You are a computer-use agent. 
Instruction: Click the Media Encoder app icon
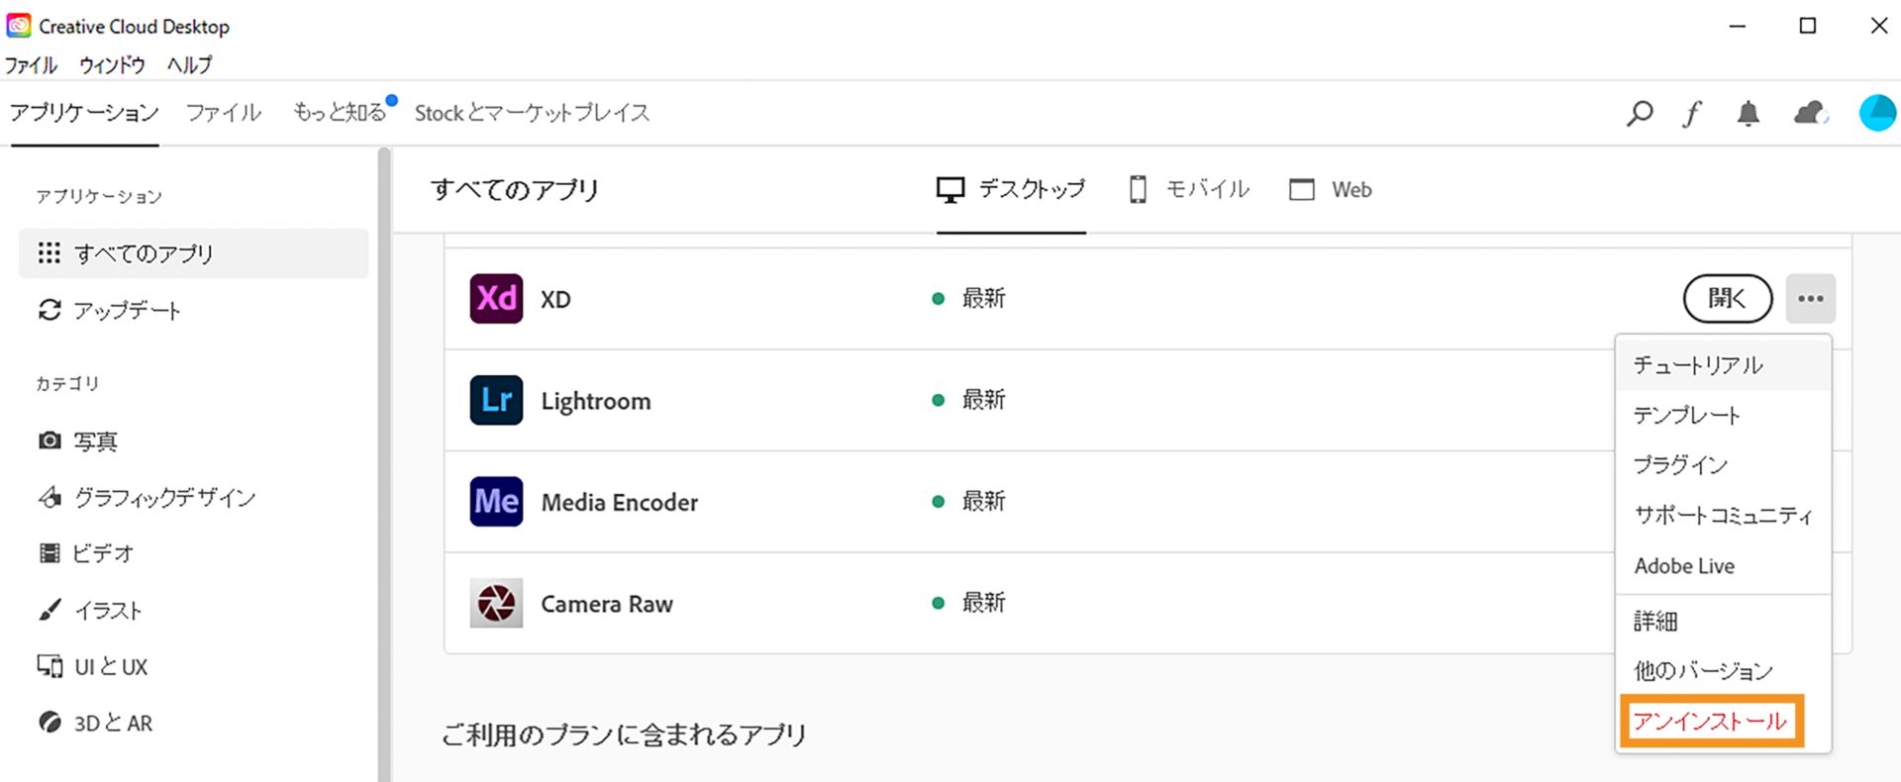click(495, 502)
